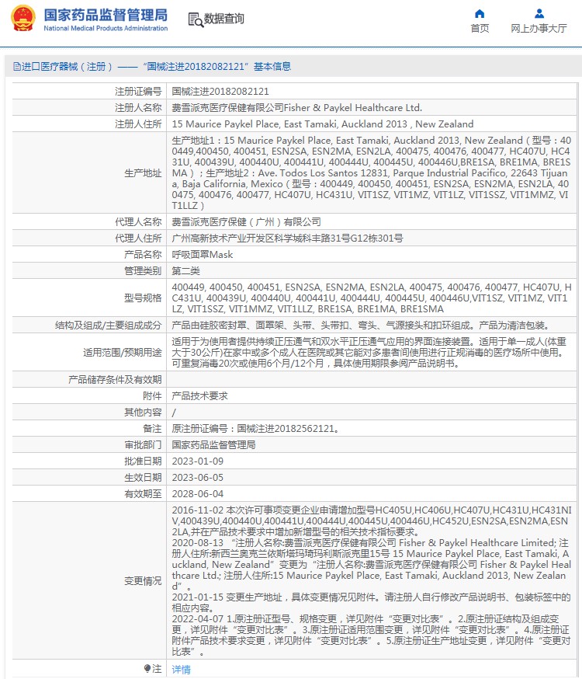The height and width of the screenshot is (679, 582).
Task: Click the 生产地址 row label
Action: [143, 172]
